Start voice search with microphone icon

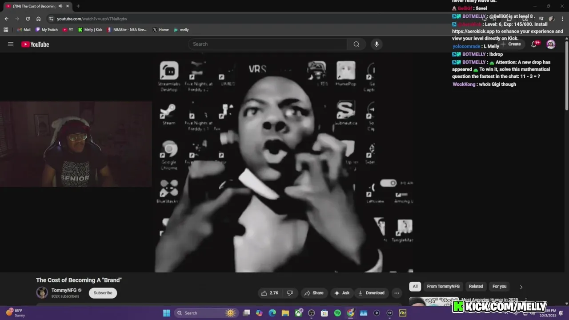(x=377, y=44)
